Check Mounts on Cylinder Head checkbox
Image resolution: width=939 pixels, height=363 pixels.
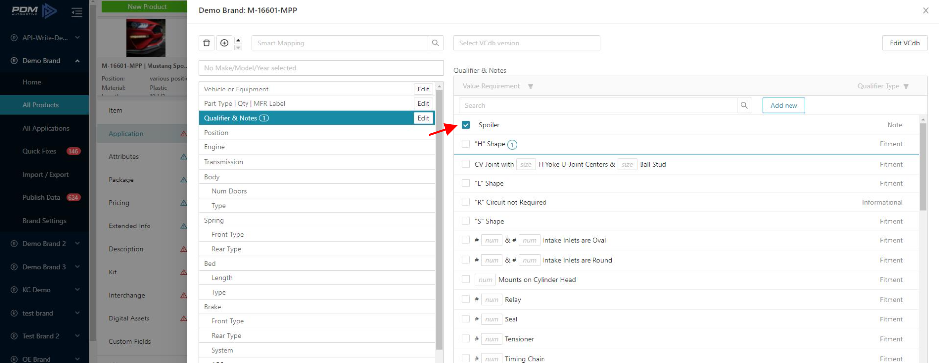(x=466, y=279)
